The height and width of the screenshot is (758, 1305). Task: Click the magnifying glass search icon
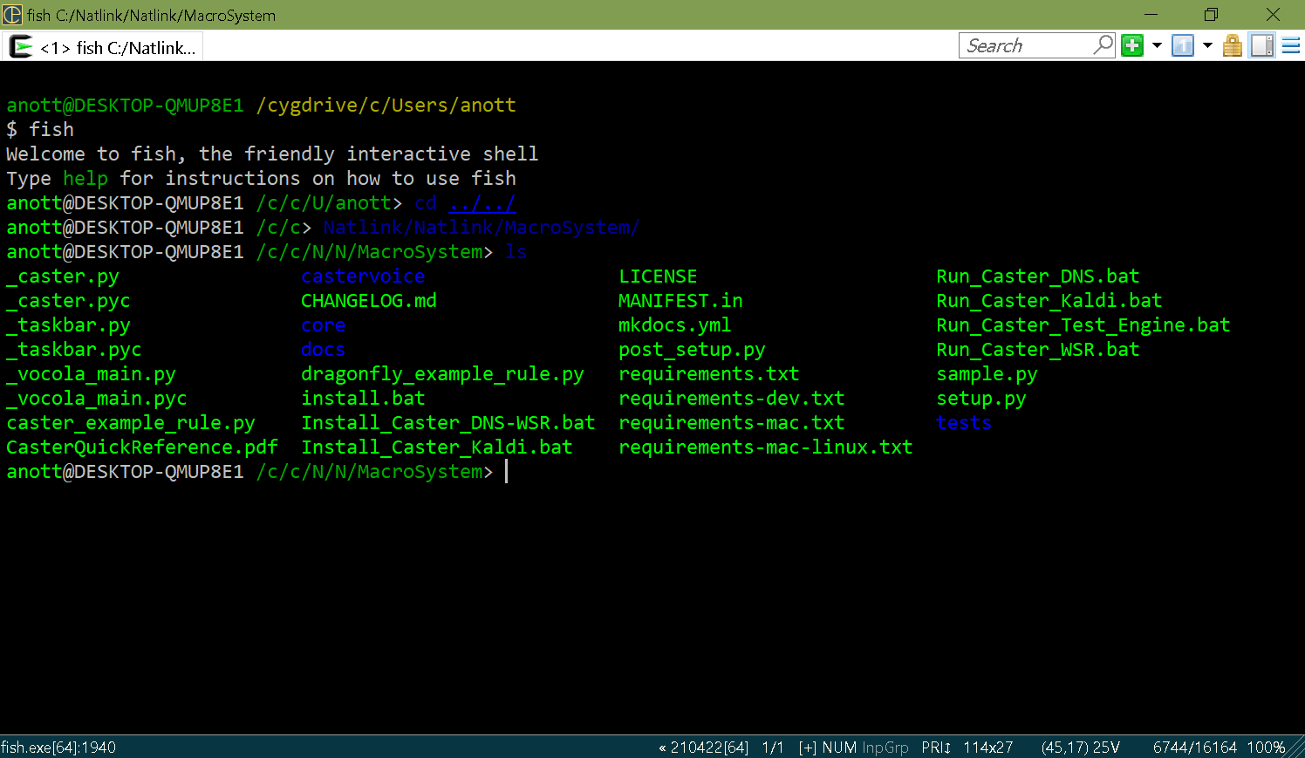[1103, 44]
